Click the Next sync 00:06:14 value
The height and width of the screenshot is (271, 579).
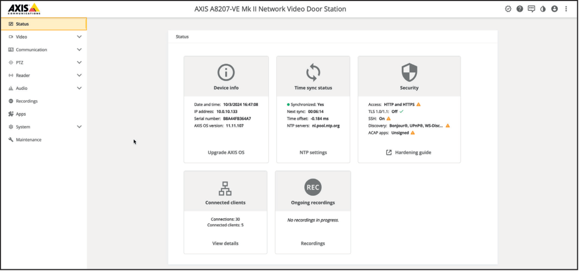315,112
